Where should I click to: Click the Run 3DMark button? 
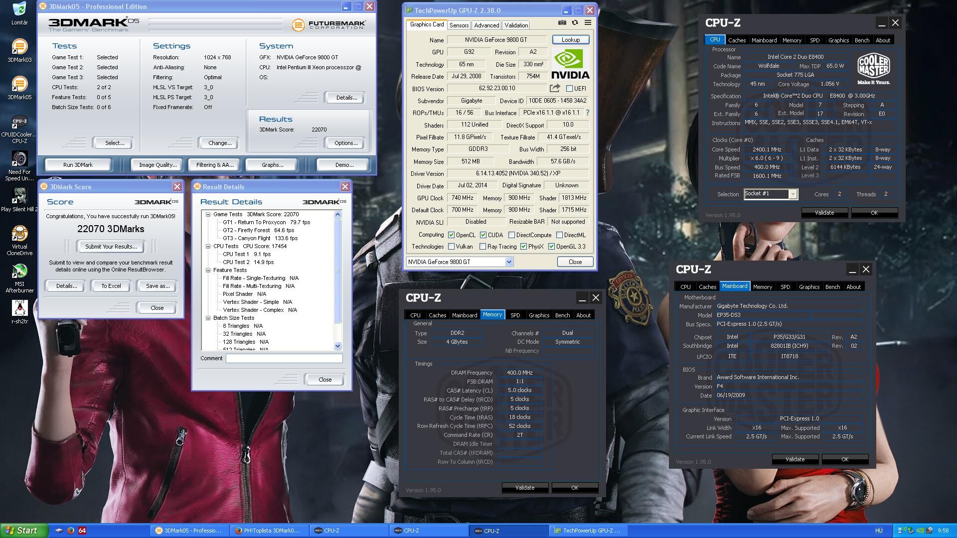78,165
